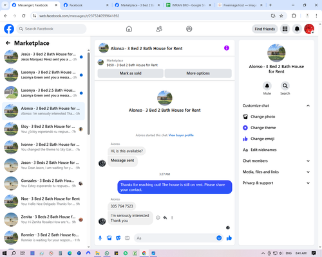
Task: Open Lasonya 3 Bed 2.5 Bath conversation
Action: point(43,93)
